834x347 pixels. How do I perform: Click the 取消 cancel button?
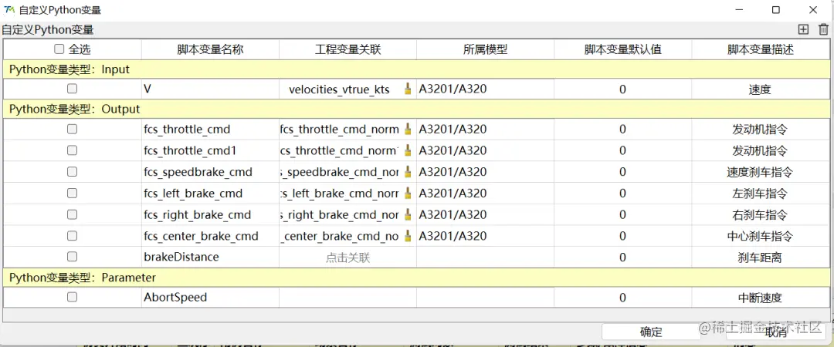click(776, 332)
